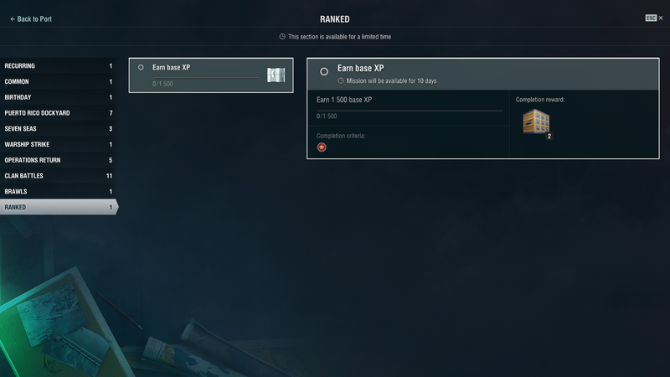Screen dimensions: 670x377
Task: Switch to Clan Battles missions
Action: click(x=58, y=176)
